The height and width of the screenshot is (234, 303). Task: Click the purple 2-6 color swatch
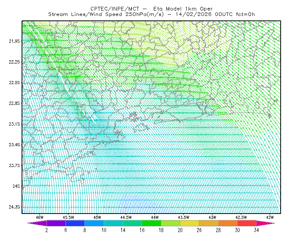(56, 223)
